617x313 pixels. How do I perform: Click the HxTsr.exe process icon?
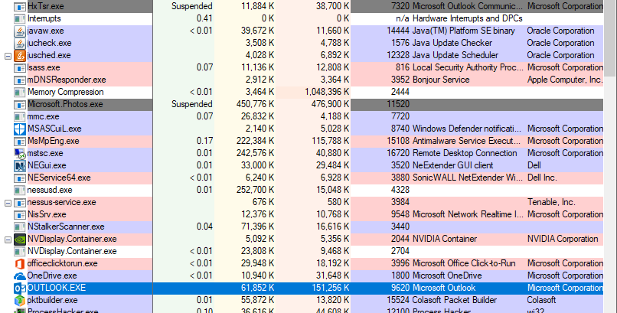(20, 7)
